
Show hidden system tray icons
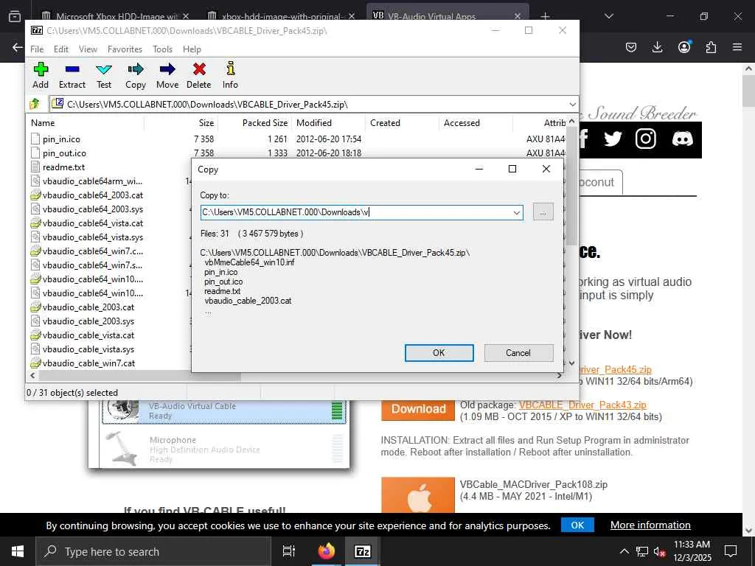click(x=624, y=551)
